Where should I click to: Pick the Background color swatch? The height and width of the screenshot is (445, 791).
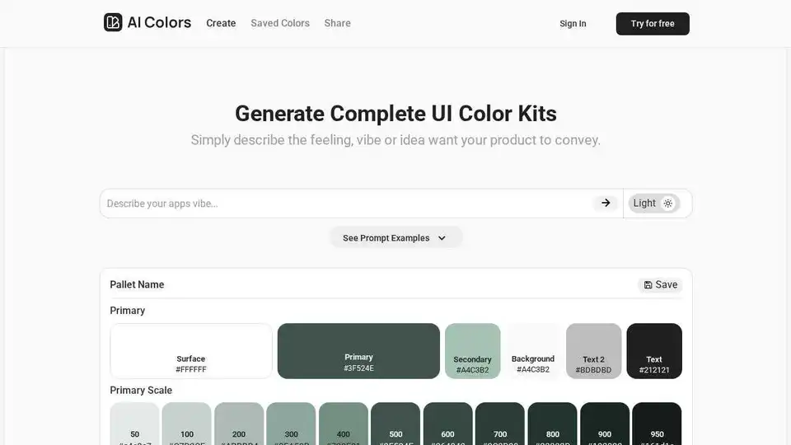click(x=533, y=351)
